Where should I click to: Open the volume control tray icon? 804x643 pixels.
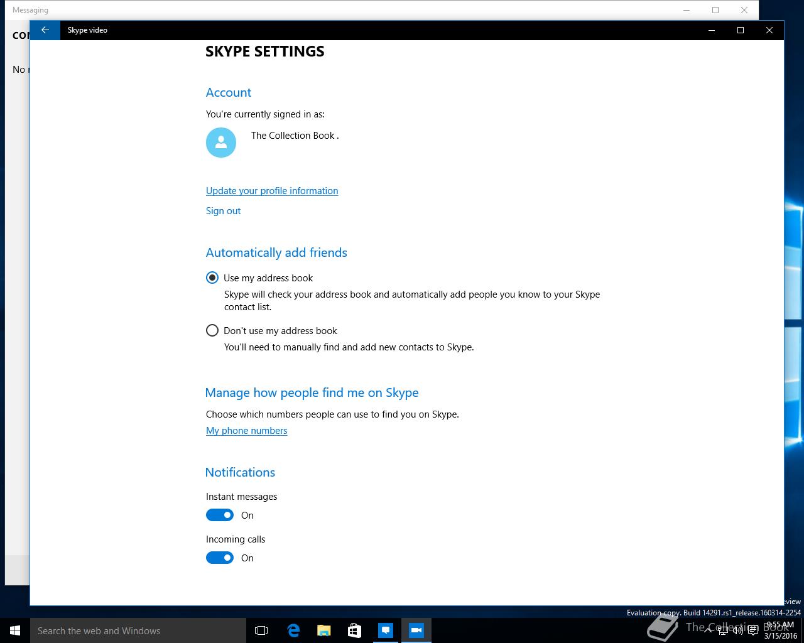[x=738, y=630]
